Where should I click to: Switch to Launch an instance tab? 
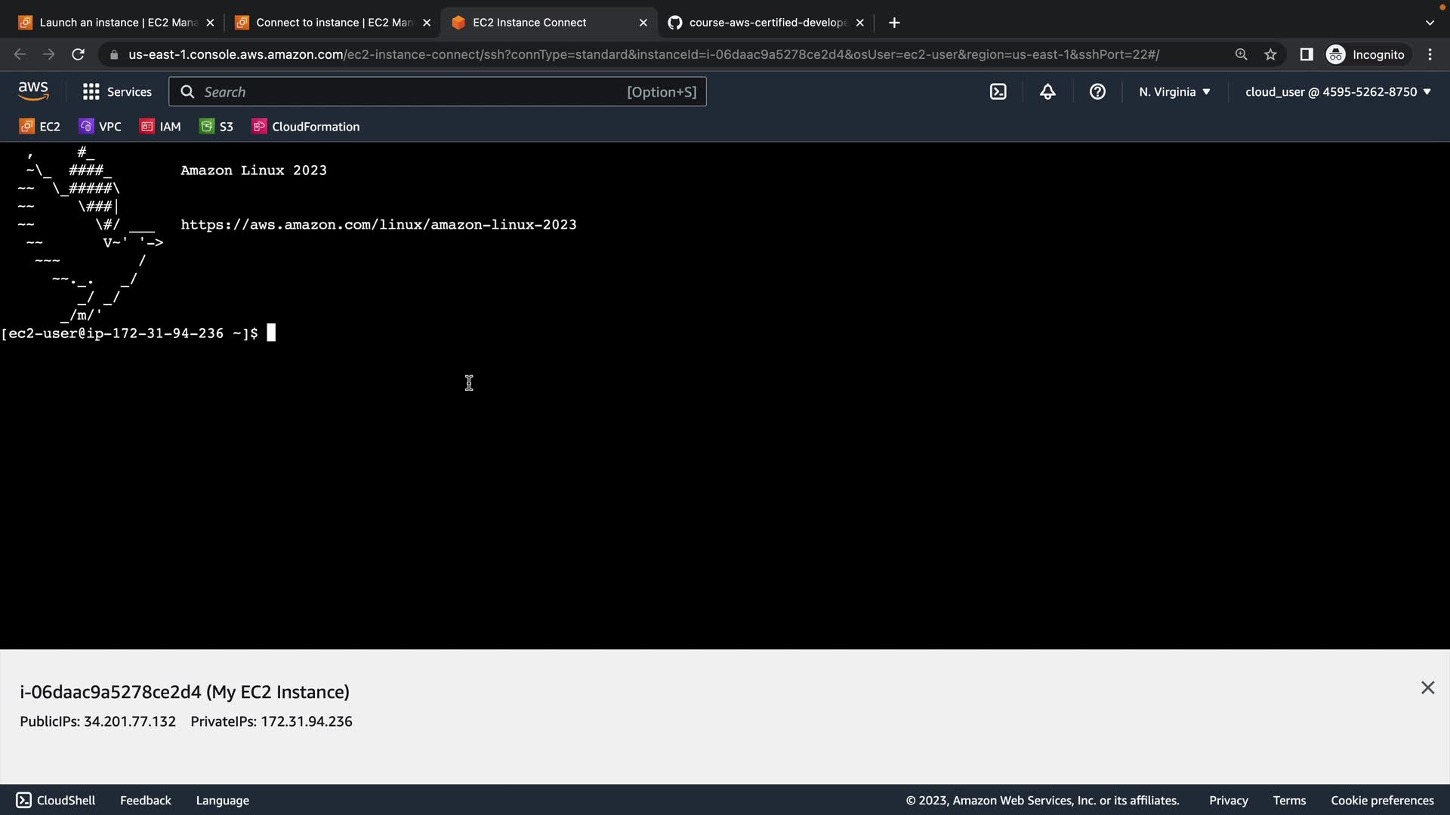[x=113, y=23]
